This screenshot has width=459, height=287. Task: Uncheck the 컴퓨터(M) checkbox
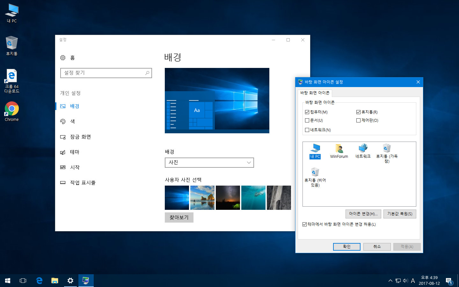(x=307, y=112)
